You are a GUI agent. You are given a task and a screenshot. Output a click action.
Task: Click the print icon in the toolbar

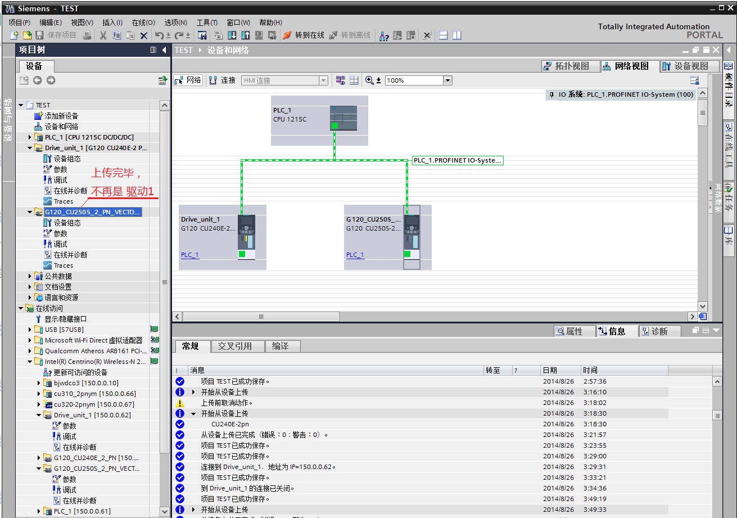coord(87,35)
